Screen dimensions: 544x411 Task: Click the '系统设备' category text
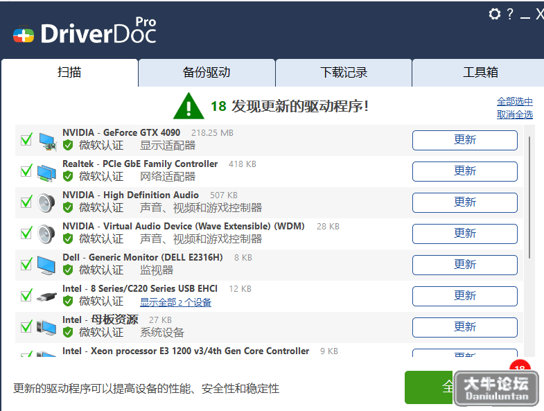[162, 333]
